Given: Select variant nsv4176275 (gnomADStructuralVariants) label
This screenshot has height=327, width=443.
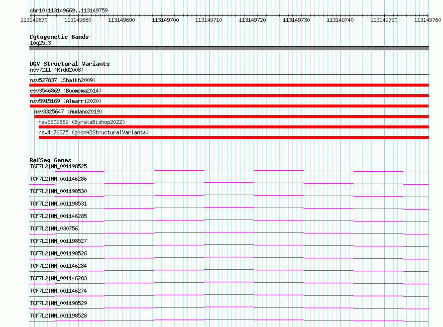Looking at the screenshot, I should point(94,132).
